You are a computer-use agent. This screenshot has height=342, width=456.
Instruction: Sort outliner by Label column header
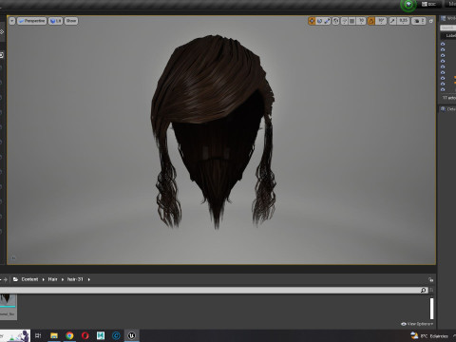point(450,35)
